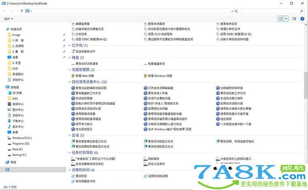Open the address bar history dropdown
Screen dimensions: 308x190
pyautogui.click(x=232, y=11)
